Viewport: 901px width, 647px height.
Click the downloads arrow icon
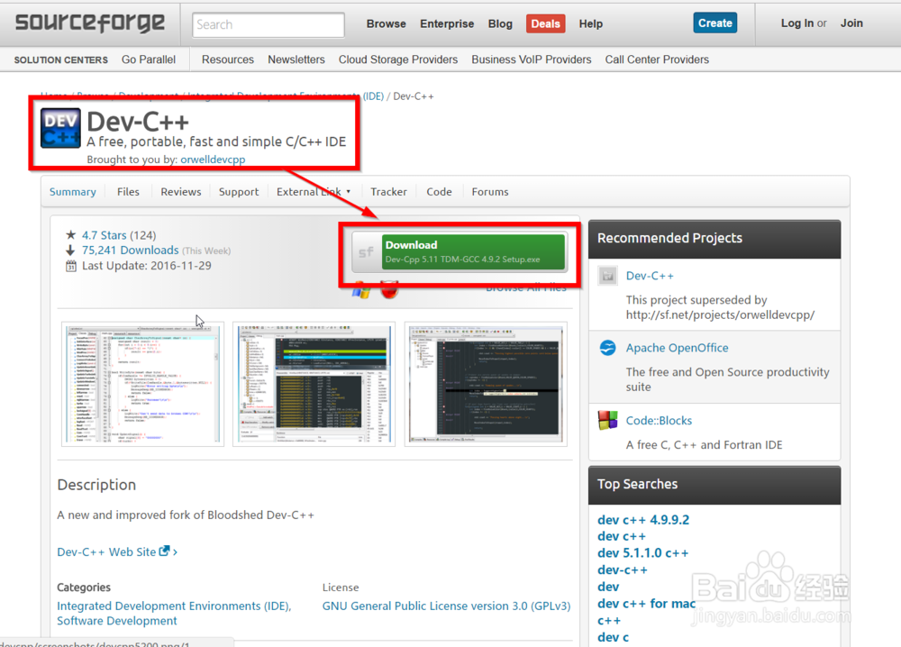click(71, 250)
